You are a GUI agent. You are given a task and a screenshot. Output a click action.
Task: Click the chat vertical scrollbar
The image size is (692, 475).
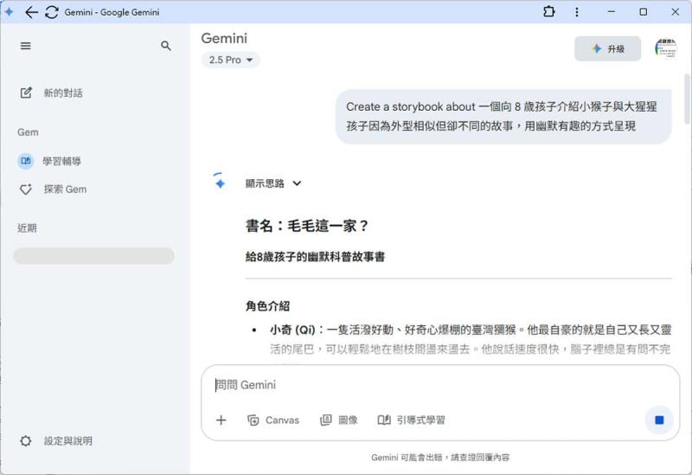tap(687, 99)
